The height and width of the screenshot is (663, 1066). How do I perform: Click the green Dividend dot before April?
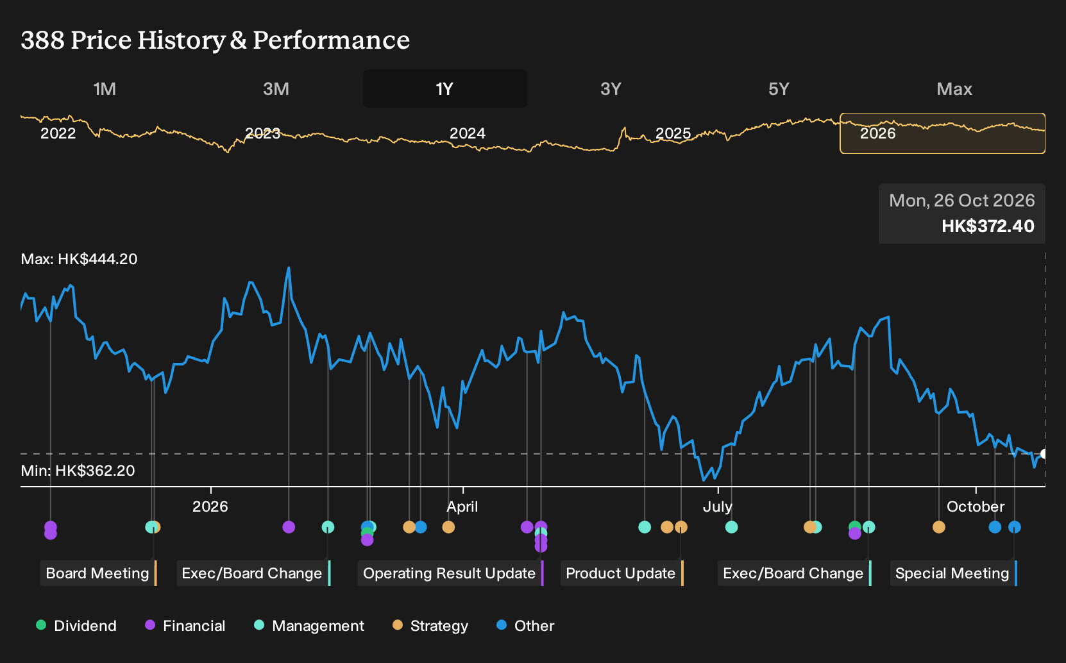pos(367,533)
